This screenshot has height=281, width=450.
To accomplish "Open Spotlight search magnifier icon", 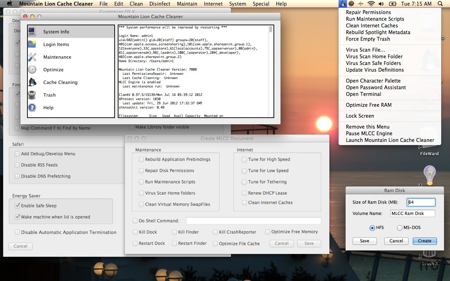I will 440,4.
